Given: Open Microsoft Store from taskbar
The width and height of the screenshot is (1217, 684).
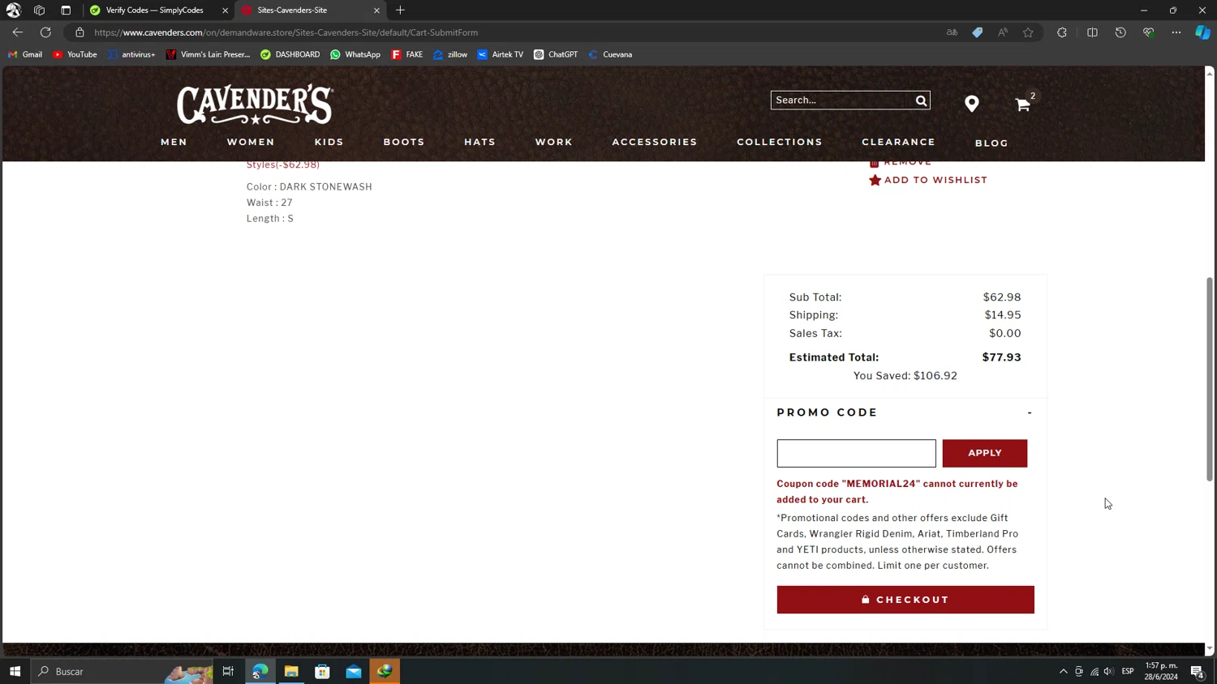Looking at the screenshot, I should (322, 671).
